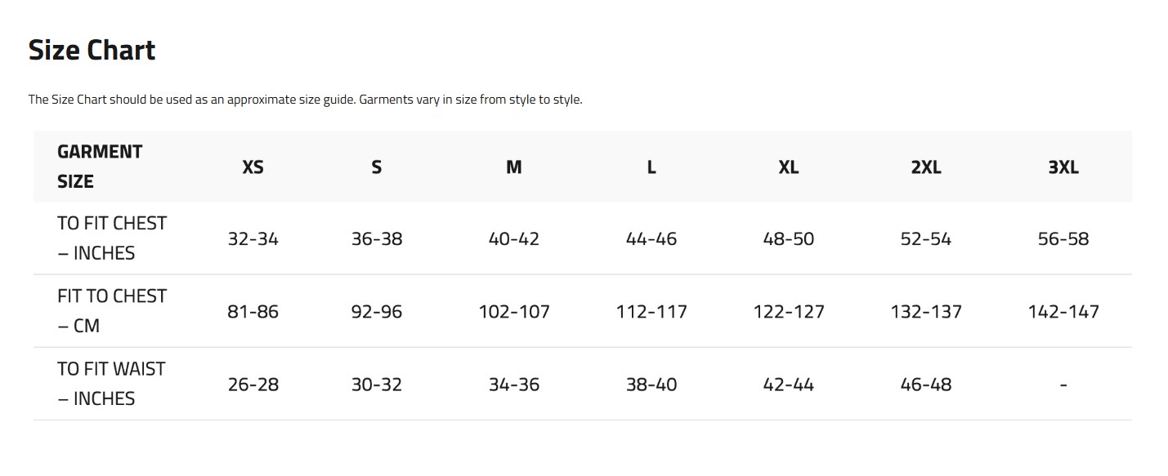
Task: Select the 92-96 chest cm value
Action: pyautogui.click(x=376, y=312)
